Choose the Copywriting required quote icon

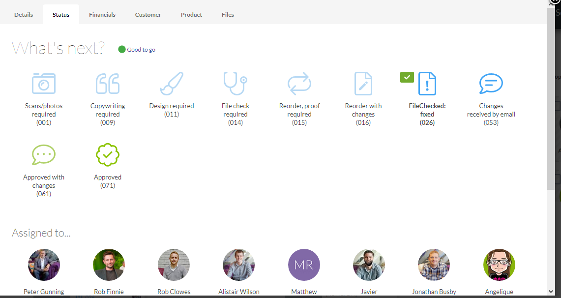pos(108,84)
